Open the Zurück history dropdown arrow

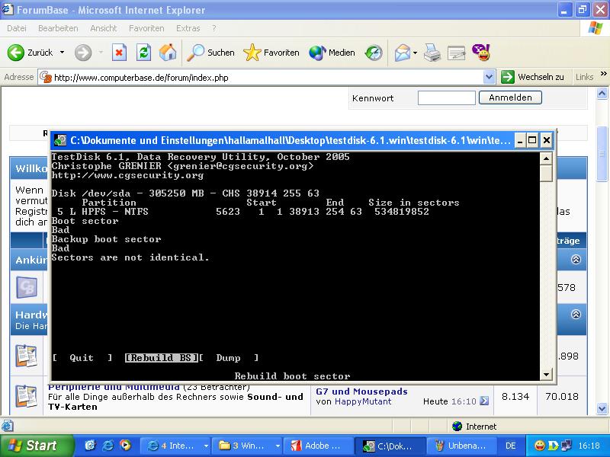click(62, 53)
